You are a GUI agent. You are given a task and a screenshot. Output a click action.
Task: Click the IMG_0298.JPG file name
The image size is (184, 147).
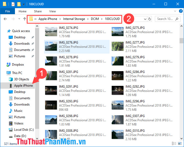coord(68,116)
